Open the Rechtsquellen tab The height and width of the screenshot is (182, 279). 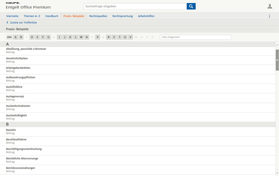[98, 16]
